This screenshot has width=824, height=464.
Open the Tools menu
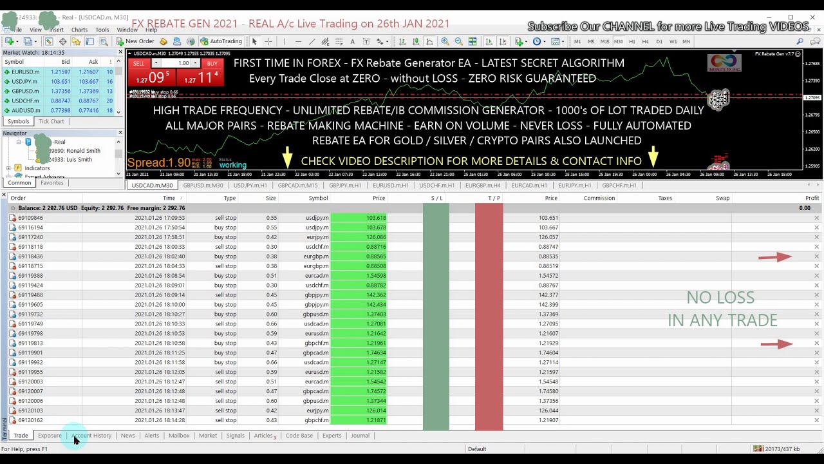[102, 30]
